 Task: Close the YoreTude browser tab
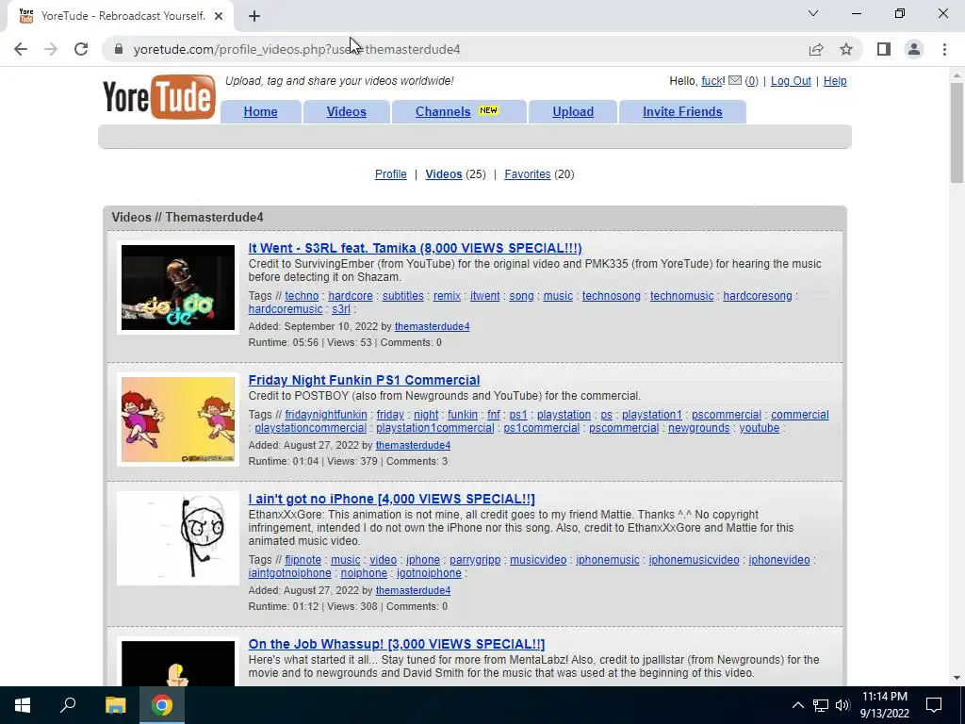[219, 17]
